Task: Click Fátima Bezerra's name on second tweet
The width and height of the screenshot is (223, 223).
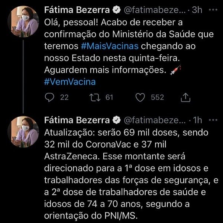Action: [x=77, y=120]
